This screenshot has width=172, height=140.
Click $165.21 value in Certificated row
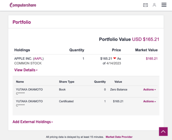[118, 101]
